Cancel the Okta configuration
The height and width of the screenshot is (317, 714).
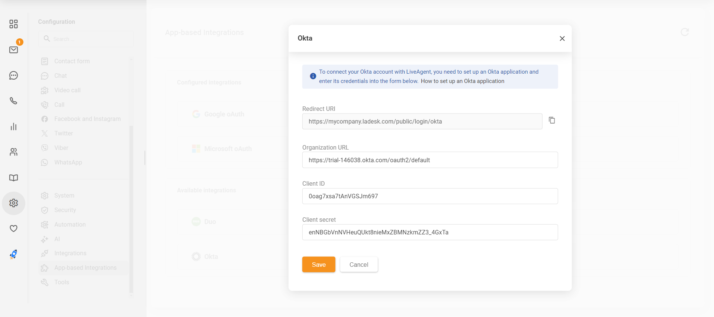[x=358, y=265]
